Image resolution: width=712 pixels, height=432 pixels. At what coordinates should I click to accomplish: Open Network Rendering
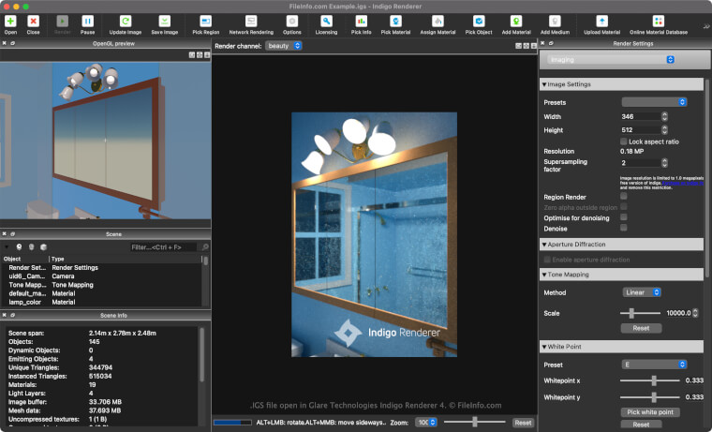pyautogui.click(x=251, y=20)
